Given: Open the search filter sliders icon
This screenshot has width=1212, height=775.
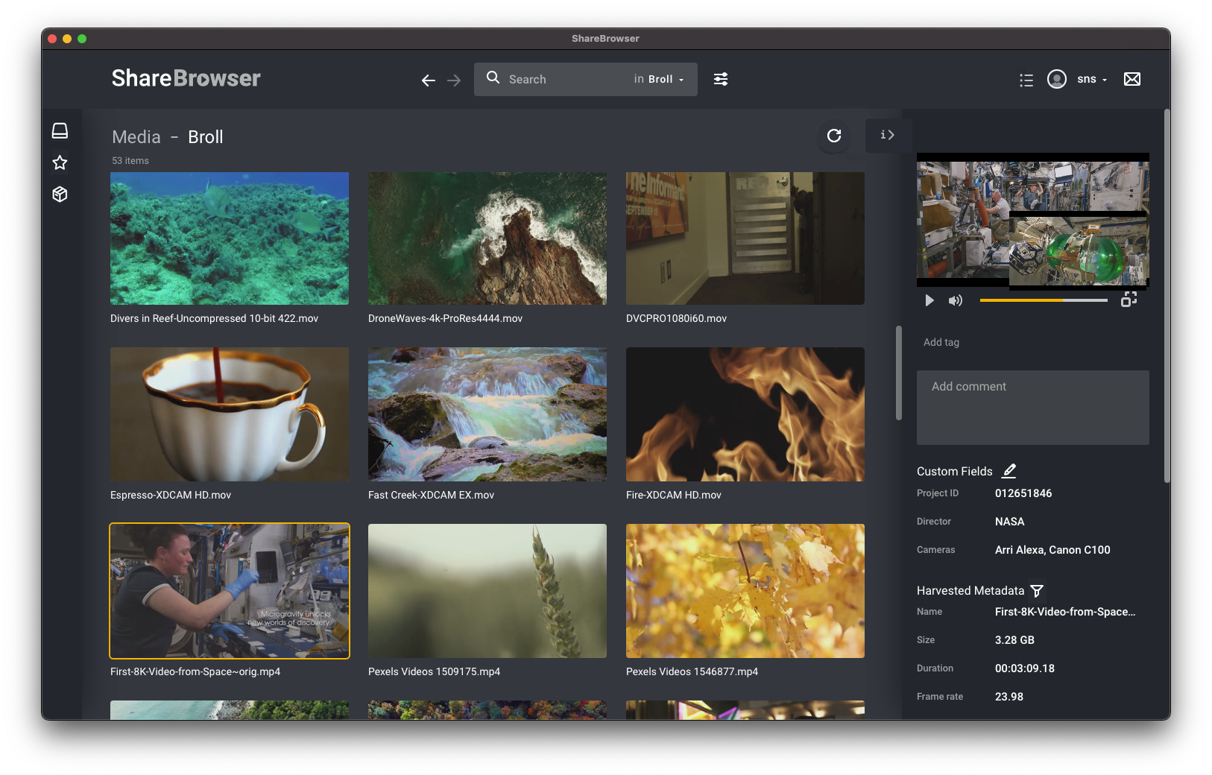Looking at the screenshot, I should 721,79.
